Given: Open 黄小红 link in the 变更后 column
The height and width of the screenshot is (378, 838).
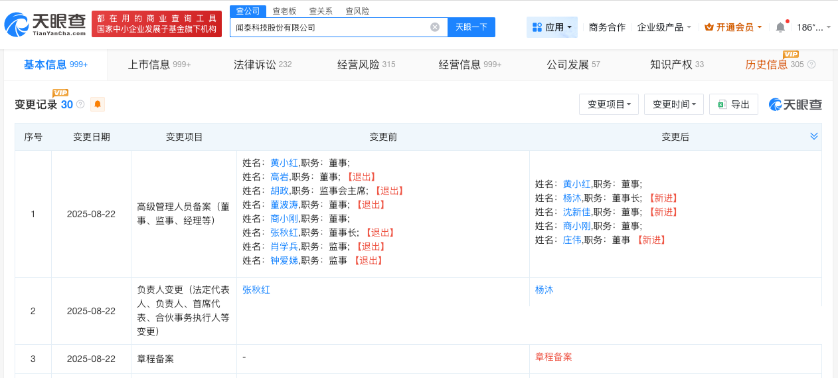Looking at the screenshot, I should (576, 184).
